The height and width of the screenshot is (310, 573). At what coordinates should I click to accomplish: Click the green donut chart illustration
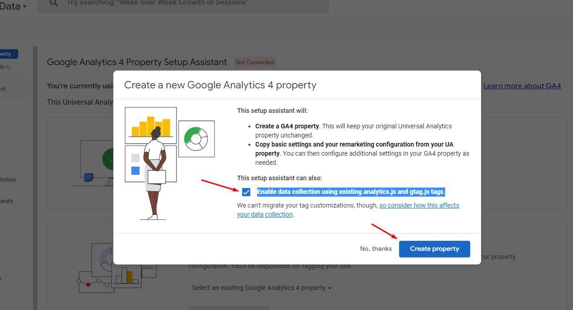196,139
